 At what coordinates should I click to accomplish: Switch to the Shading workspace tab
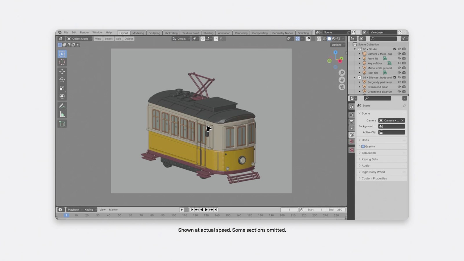coord(208,33)
